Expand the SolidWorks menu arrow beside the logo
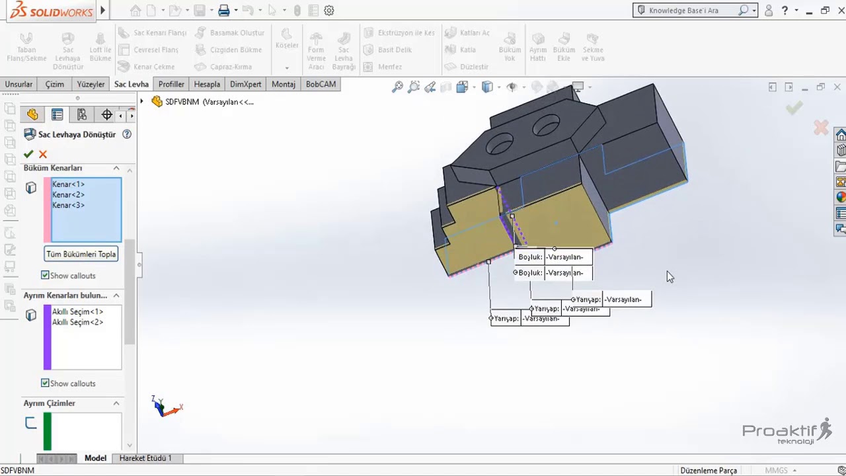Image resolution: width=846 pixels, height=476 pixels. [x=102, y=11]
